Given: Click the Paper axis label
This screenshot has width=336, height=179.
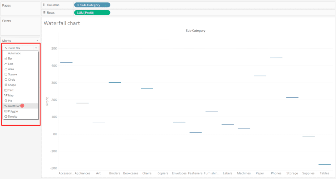Looking at the screenshot, I should pos(260,173).
